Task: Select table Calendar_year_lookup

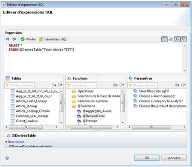Action: [x=32, y=116]
